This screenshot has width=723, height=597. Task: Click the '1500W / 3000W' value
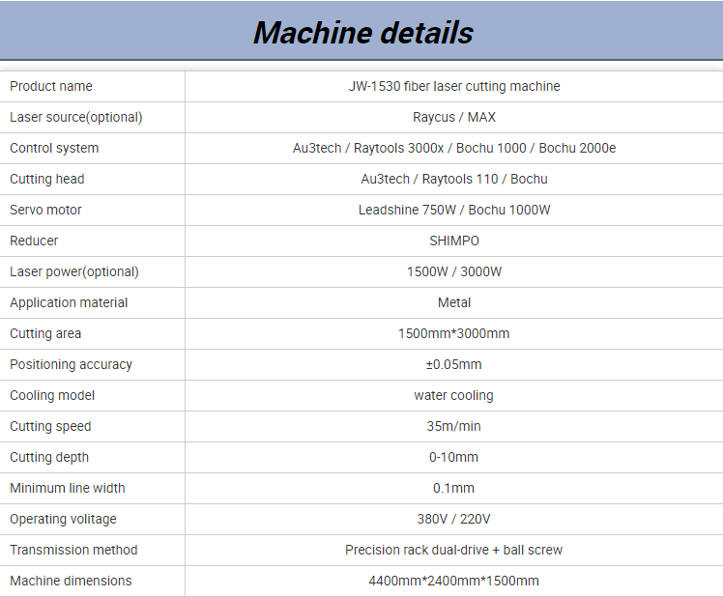point(454,271)
